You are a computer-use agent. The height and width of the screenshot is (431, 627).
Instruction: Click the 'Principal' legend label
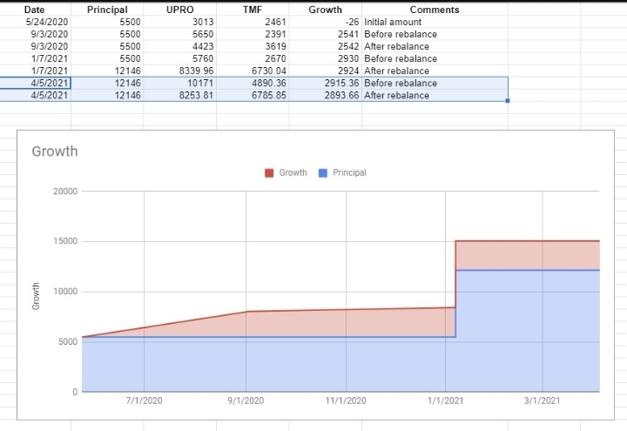349,172
